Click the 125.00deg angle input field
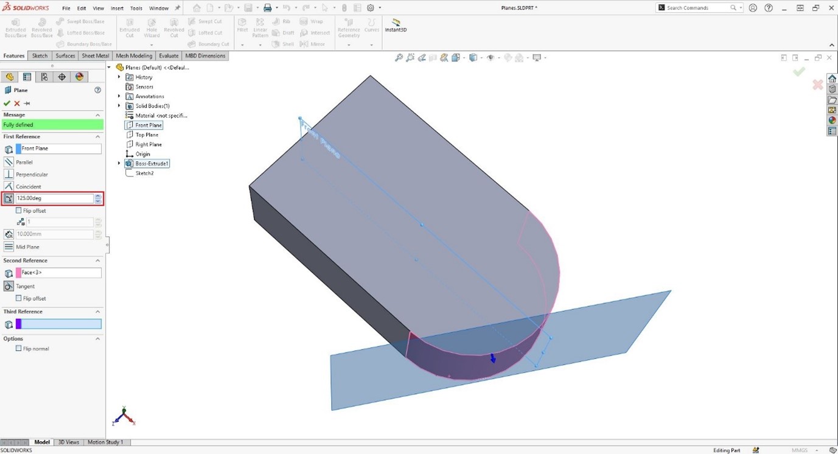This screenshot has height=454, width=838. coord(55,198)
